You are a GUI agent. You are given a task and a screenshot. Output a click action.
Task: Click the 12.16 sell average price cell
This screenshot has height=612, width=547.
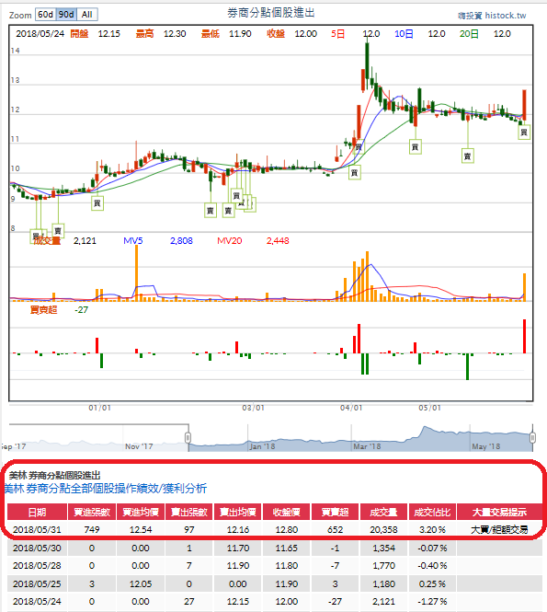coord(238,530)
